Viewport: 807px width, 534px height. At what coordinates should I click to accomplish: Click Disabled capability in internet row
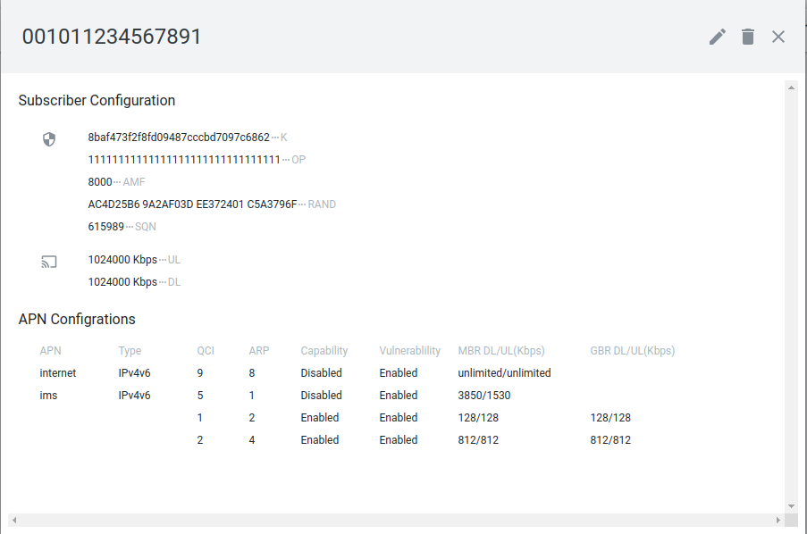(x=321, y=373)
